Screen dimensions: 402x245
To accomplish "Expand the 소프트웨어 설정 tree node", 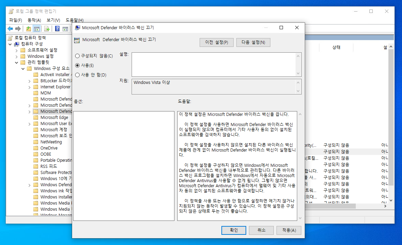I will 16,50.
